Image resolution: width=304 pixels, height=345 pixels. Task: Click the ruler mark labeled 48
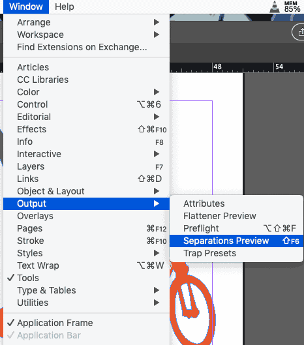[x=217, y=67]
